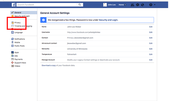This screenshot has width=169, height=101.
Task: Click the name value John Leo Weber
Action: 74,27
